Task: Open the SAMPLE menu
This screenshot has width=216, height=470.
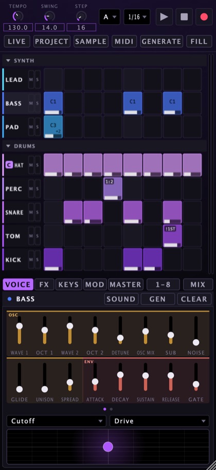Action: [x=91, y=41]
